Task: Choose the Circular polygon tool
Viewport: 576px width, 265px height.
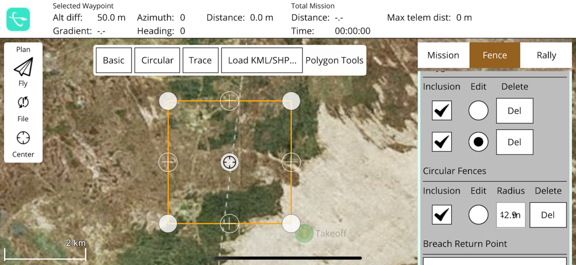Action: click(157, 60)
